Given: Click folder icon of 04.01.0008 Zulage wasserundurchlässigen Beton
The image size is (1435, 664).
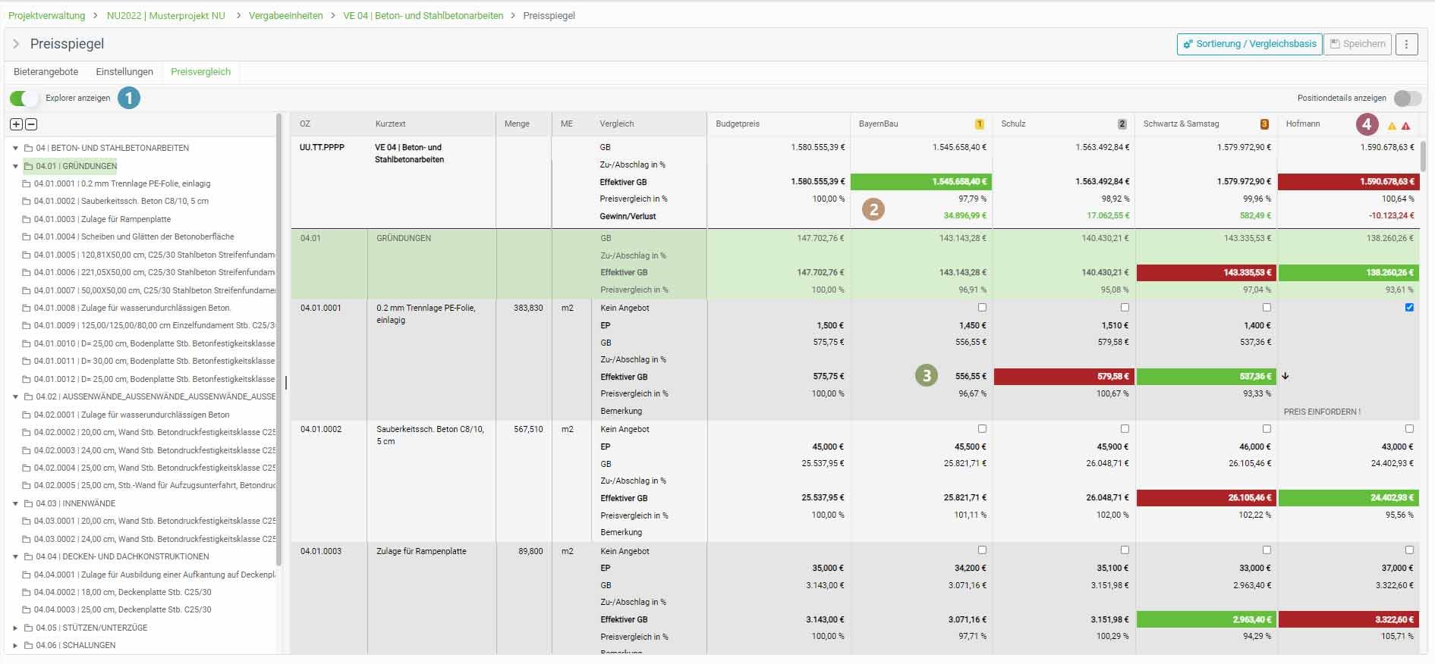Looking at the screenshot, I should tap(27, 309).
